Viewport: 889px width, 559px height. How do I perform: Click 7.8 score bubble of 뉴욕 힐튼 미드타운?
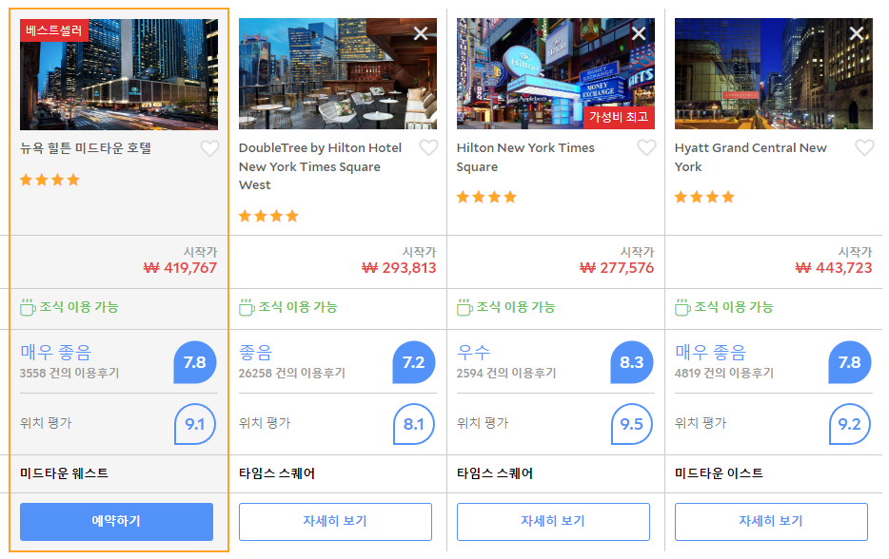coord(195,362)
